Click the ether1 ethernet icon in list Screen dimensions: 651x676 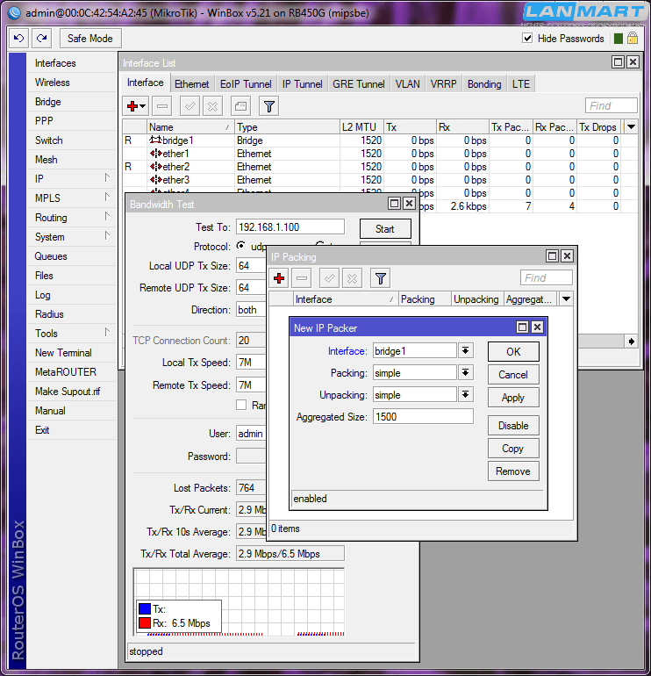pos(155,154)
